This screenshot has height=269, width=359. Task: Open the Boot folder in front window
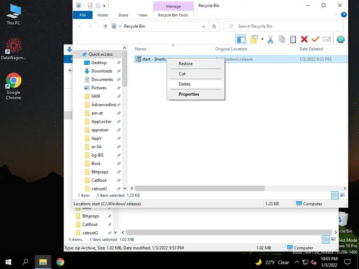tap(96, 164)
